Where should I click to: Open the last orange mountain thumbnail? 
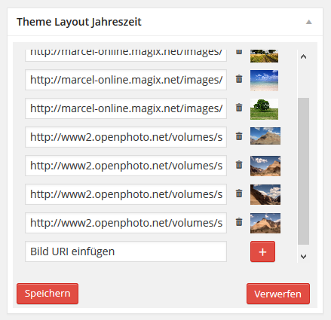265,223
